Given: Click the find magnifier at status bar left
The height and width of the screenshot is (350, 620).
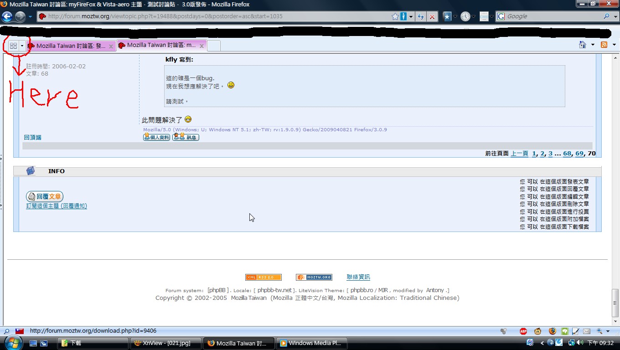Looking at the screenshot, I should 6,331.
